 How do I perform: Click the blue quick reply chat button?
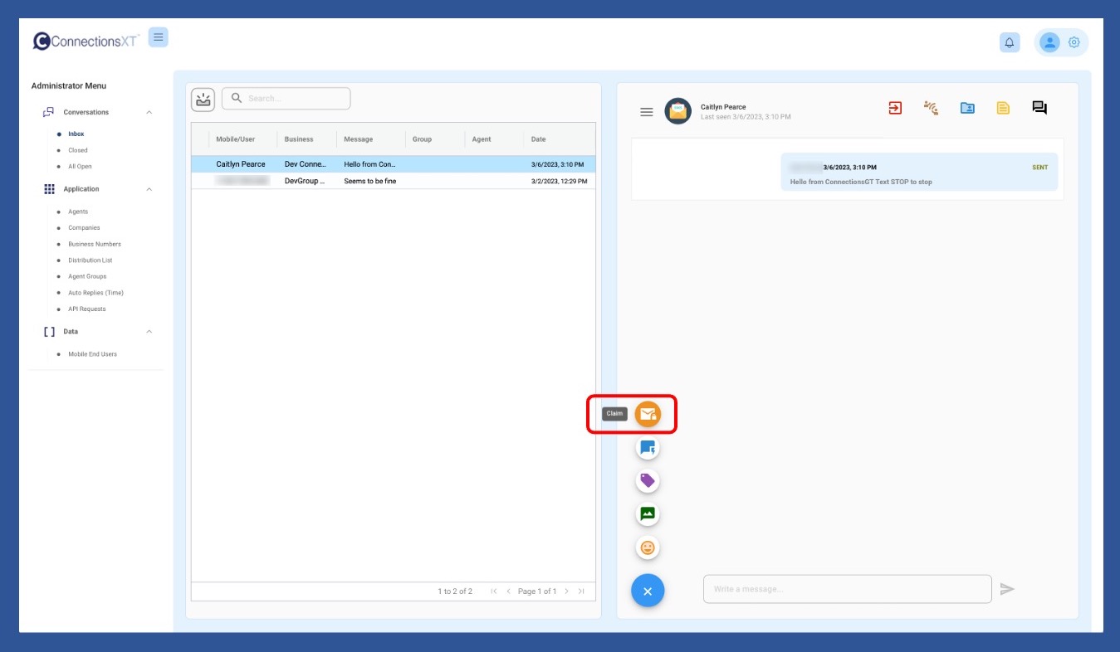(x=648, y=448)
